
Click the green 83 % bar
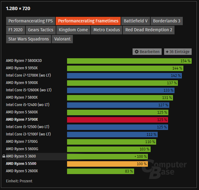click(100, 171)
